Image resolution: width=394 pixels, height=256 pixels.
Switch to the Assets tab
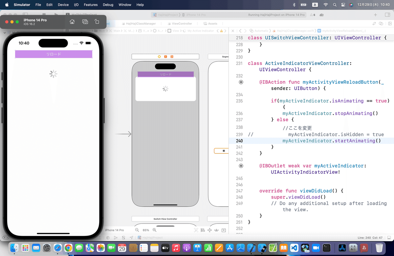click(210, 24)
